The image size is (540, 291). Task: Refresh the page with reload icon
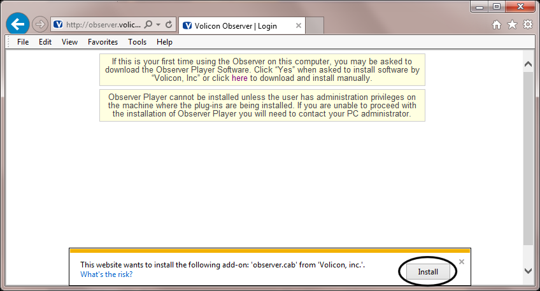pos(169,24)
